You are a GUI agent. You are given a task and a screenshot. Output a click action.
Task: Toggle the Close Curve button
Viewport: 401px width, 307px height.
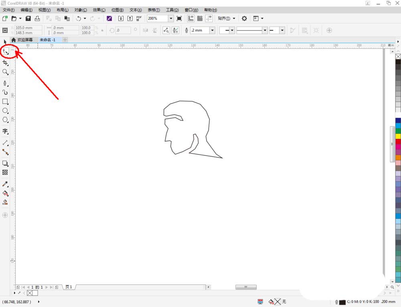click(x=293, y=30)
